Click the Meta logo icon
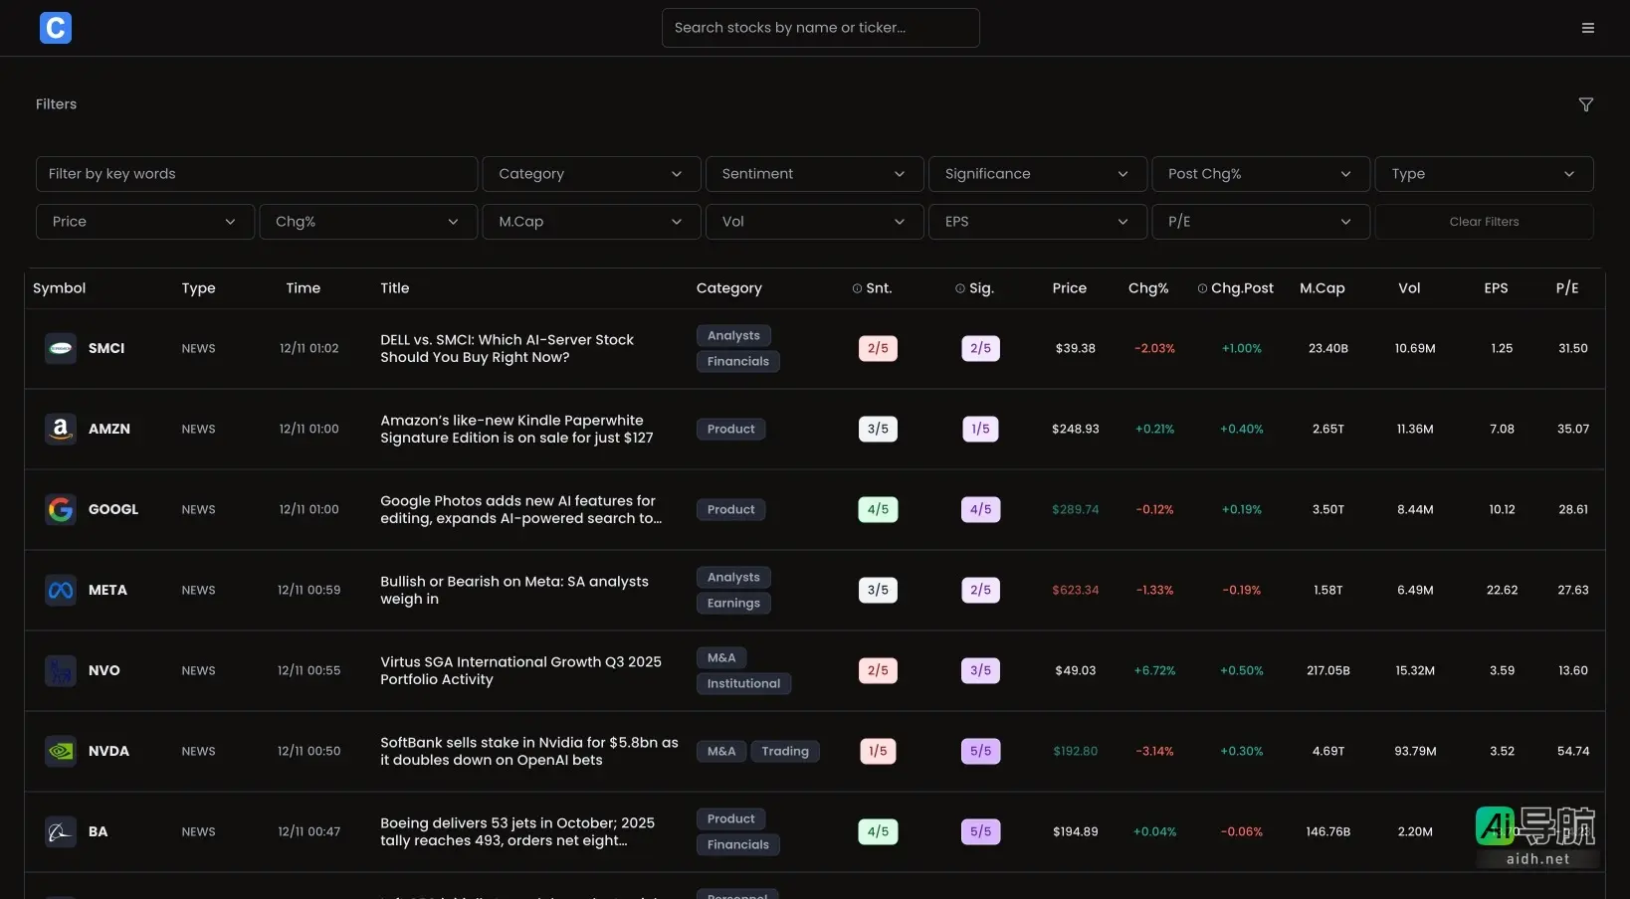This screenshot has height=899, width=1630. click(61, 591)
